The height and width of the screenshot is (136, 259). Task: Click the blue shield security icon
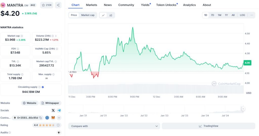[x=47, y=118]
